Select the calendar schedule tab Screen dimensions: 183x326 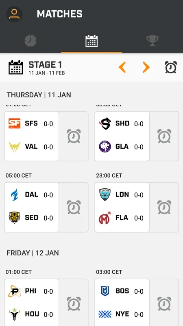click(91, 41)
